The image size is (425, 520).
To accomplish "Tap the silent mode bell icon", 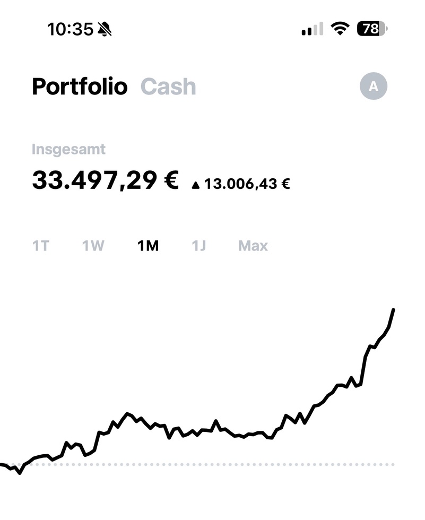I will click(x=106, y=29).
